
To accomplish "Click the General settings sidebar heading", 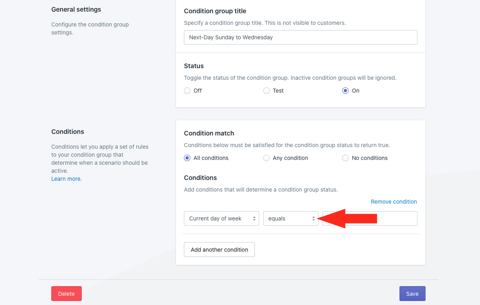I will 76,9.
